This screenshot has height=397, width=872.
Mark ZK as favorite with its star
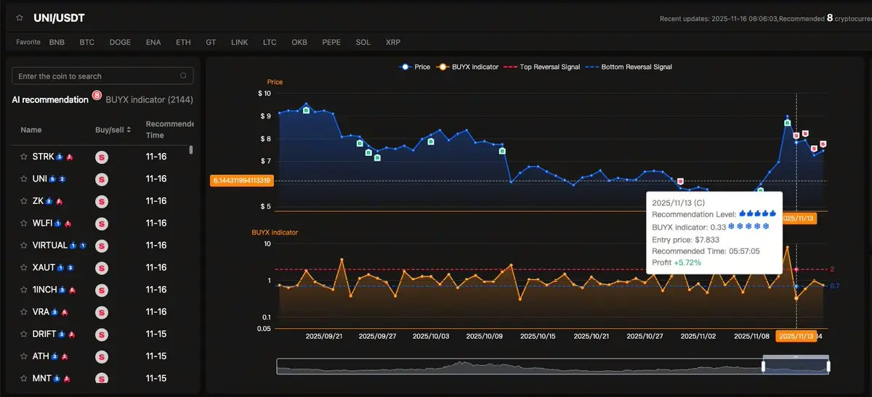coord(24,201)
